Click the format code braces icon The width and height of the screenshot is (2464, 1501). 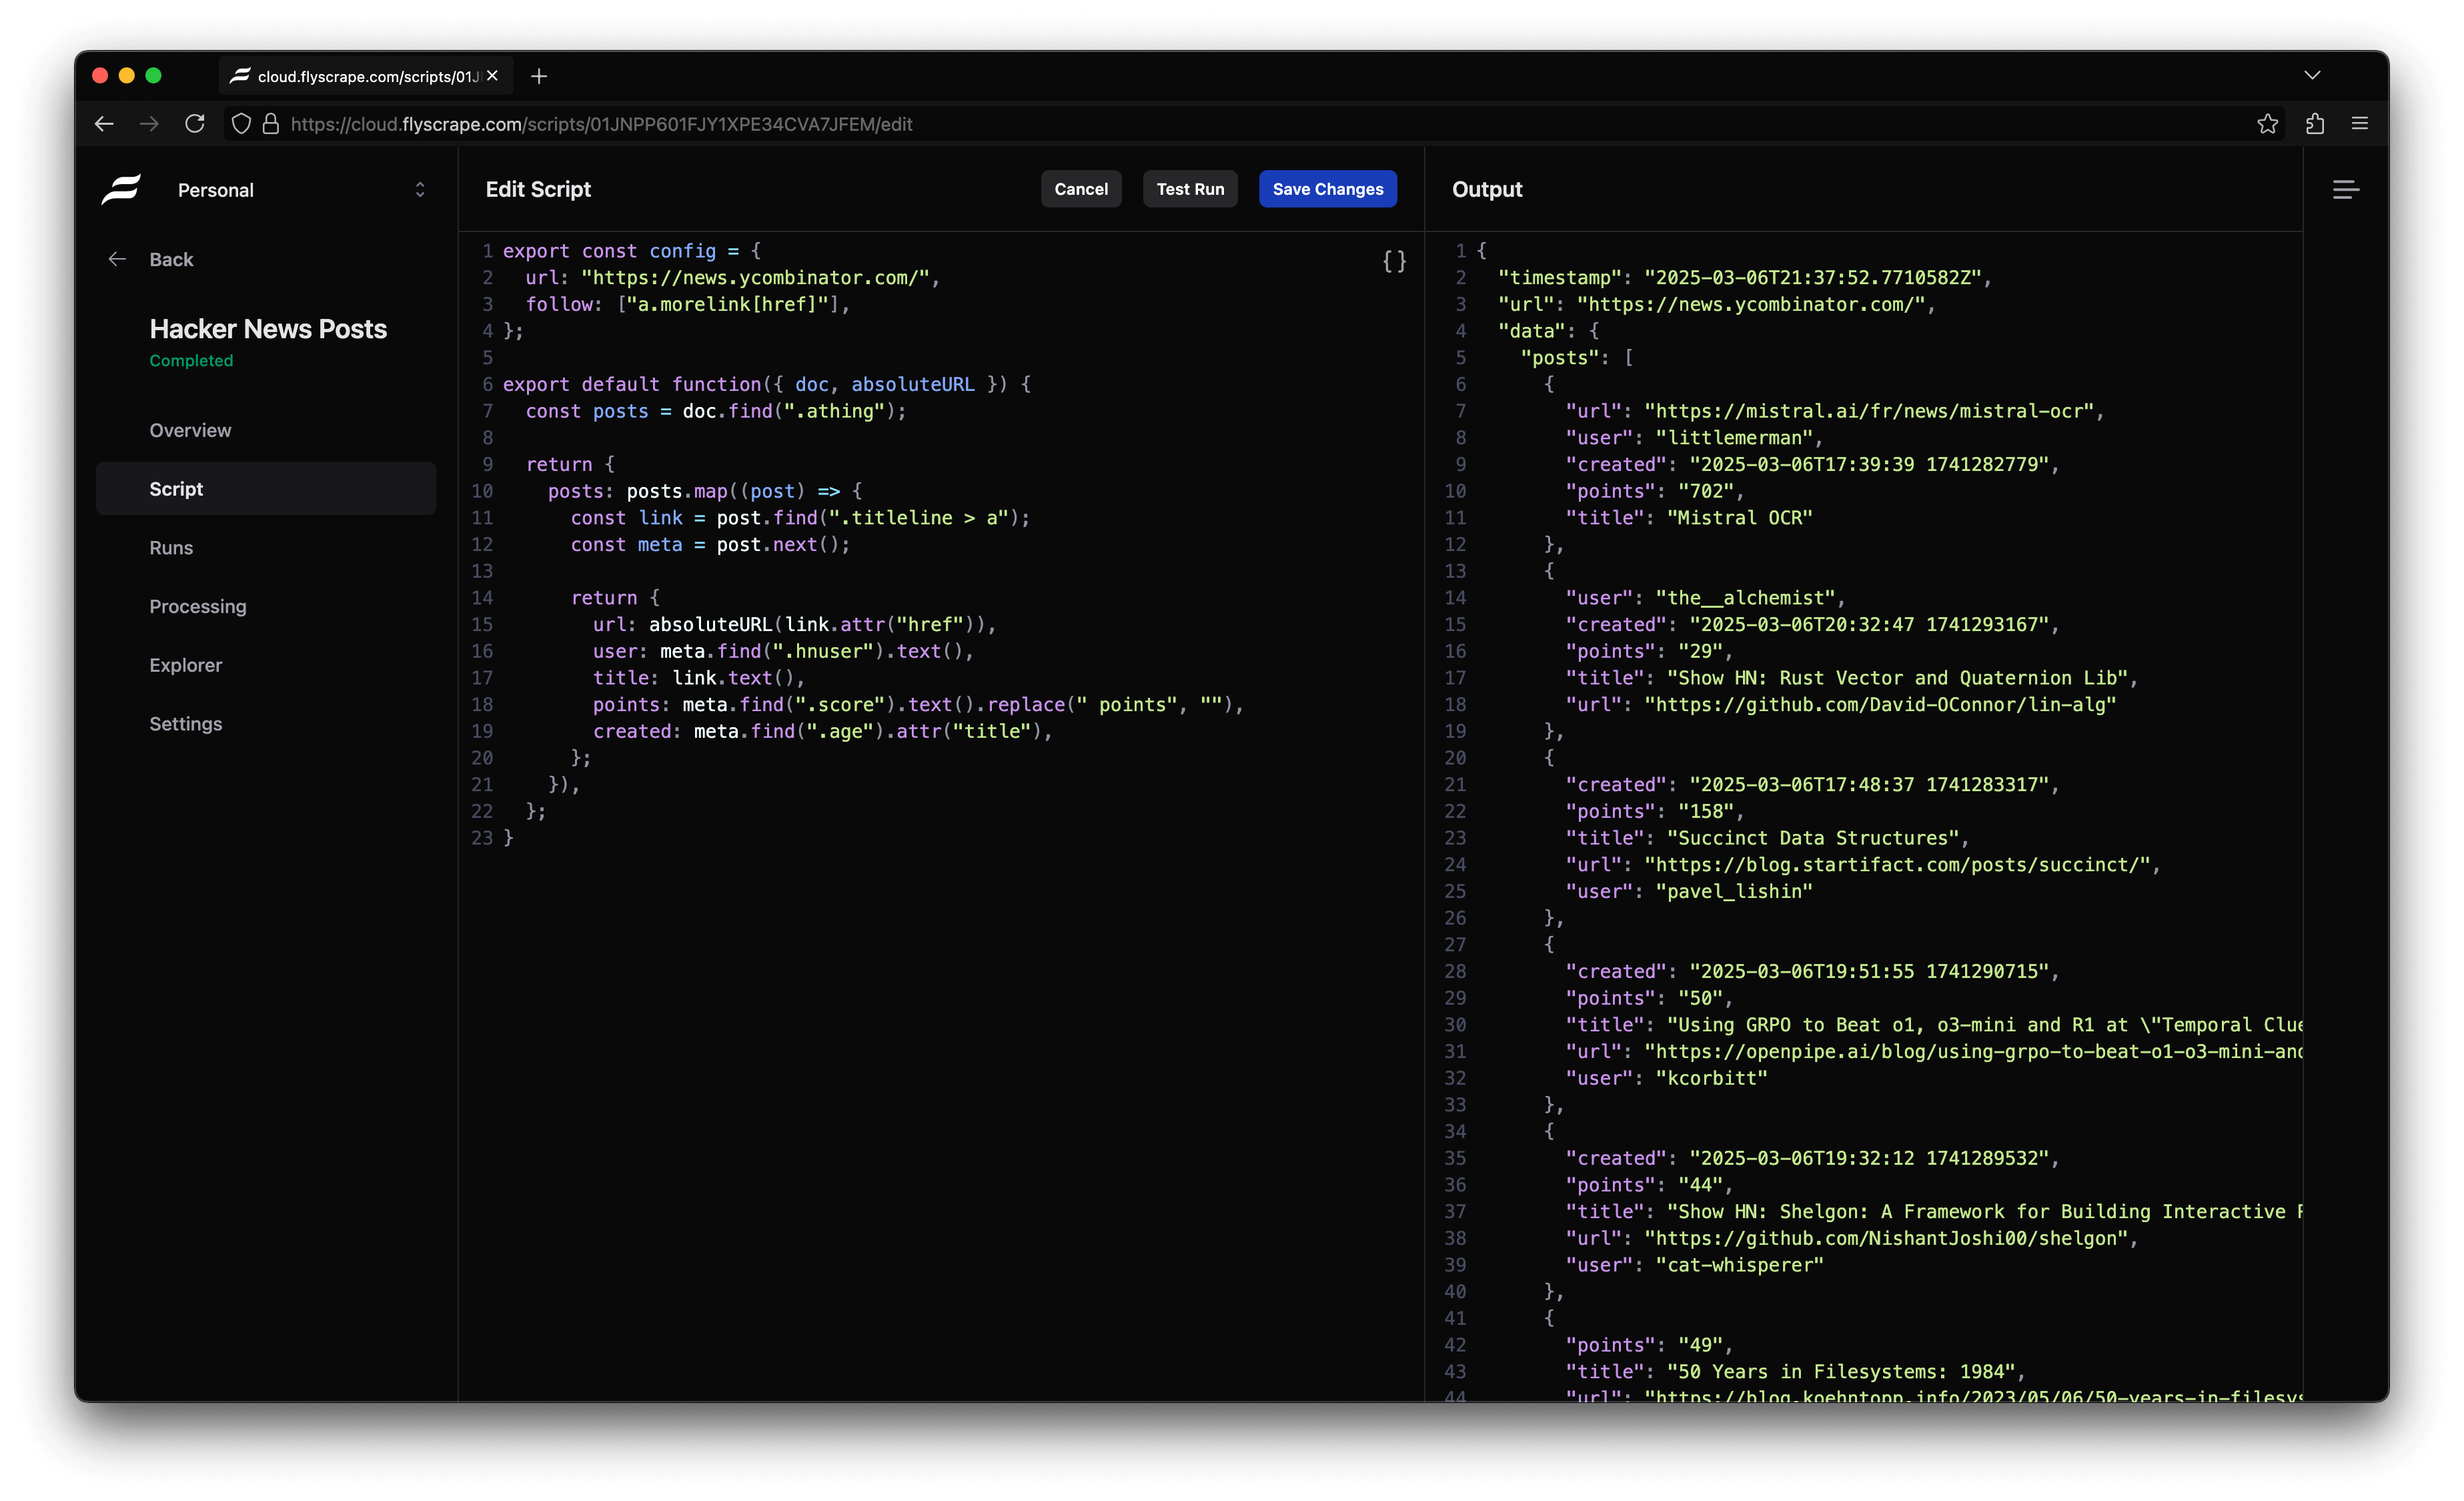[1394, 261]
